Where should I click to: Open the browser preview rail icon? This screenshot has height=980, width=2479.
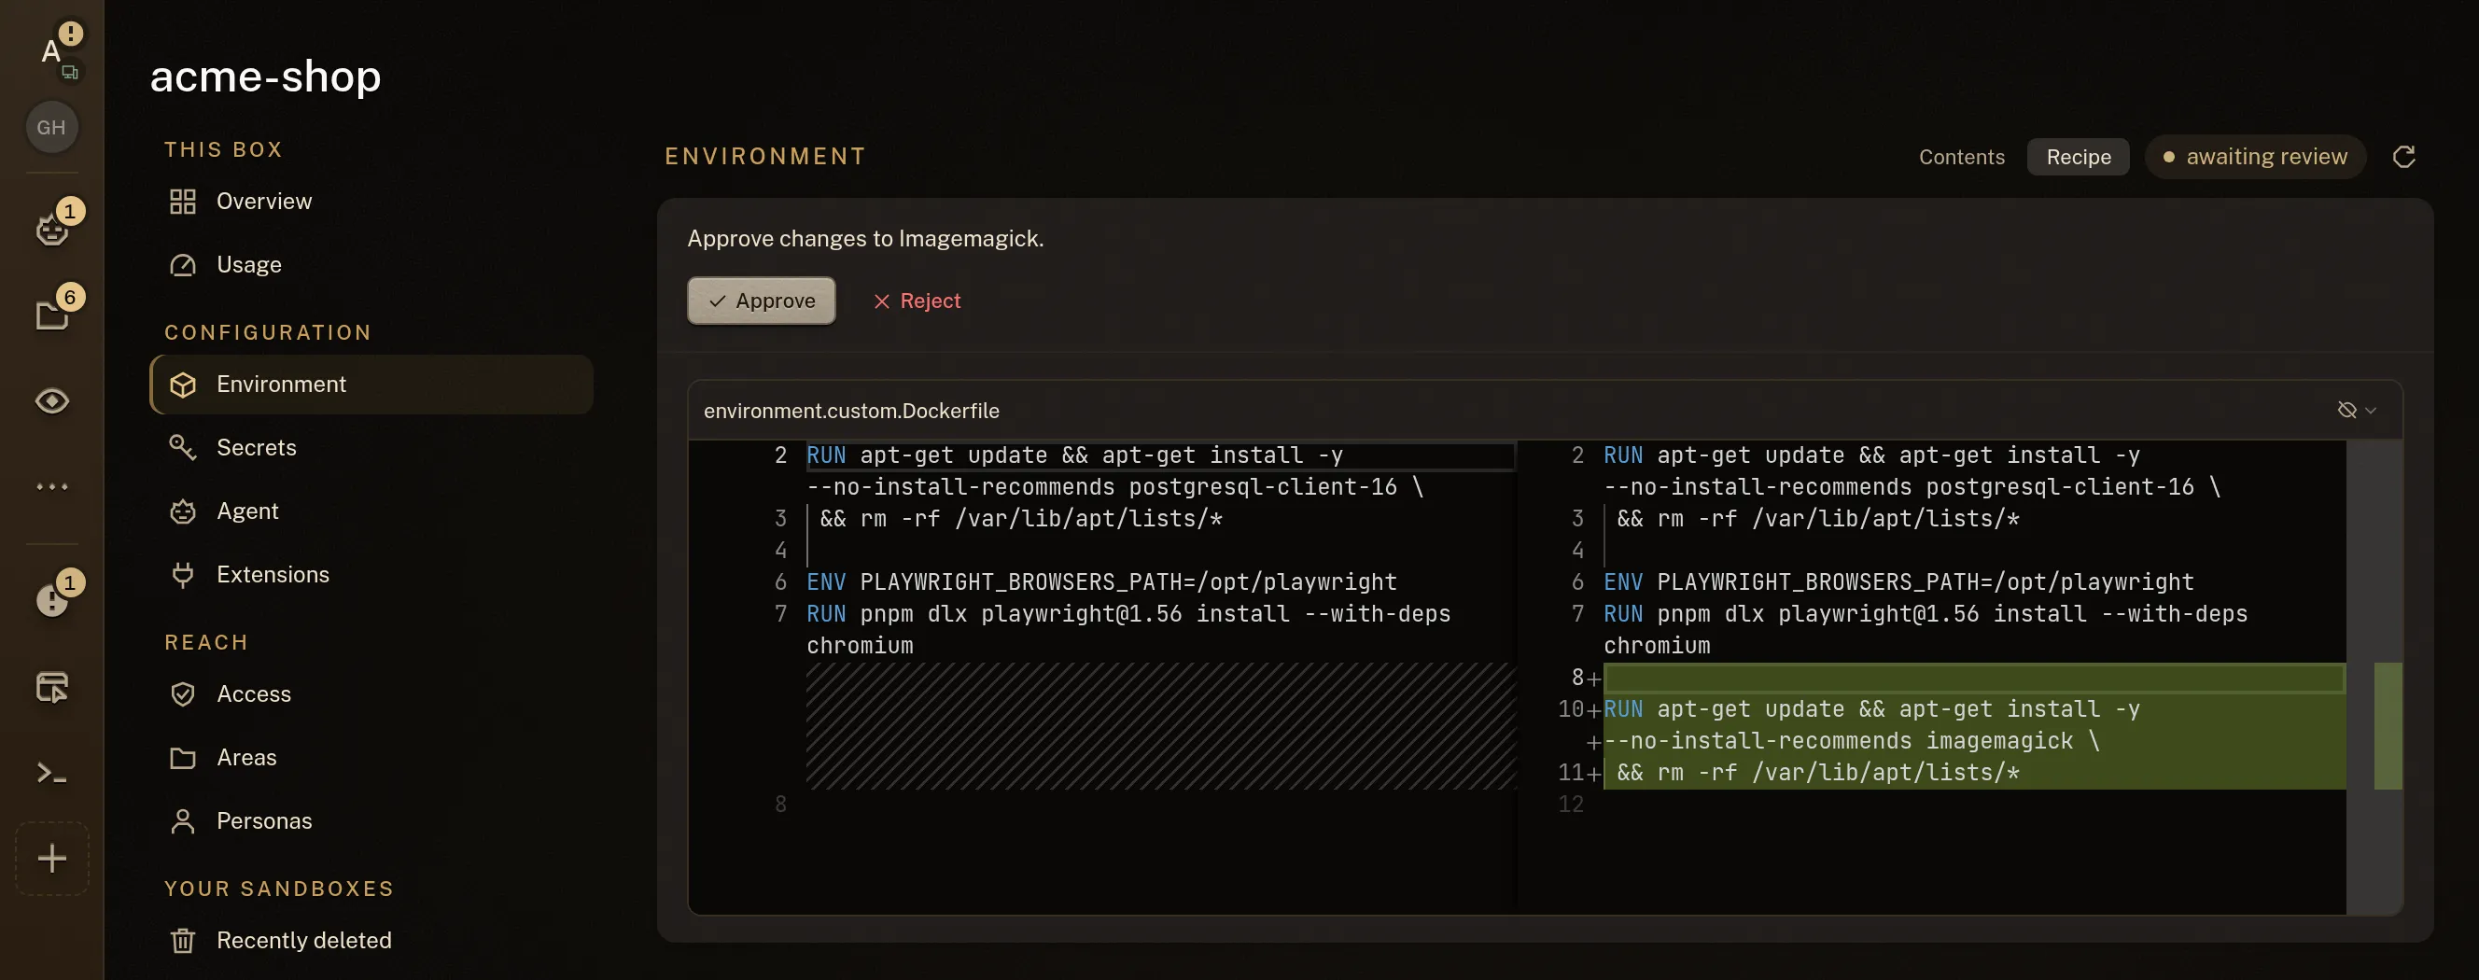click(52, 687)
